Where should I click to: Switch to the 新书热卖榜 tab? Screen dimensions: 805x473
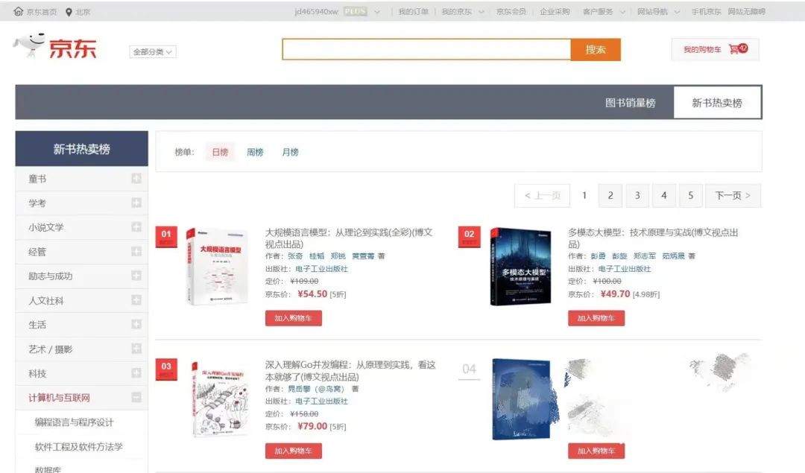(717, 103)
